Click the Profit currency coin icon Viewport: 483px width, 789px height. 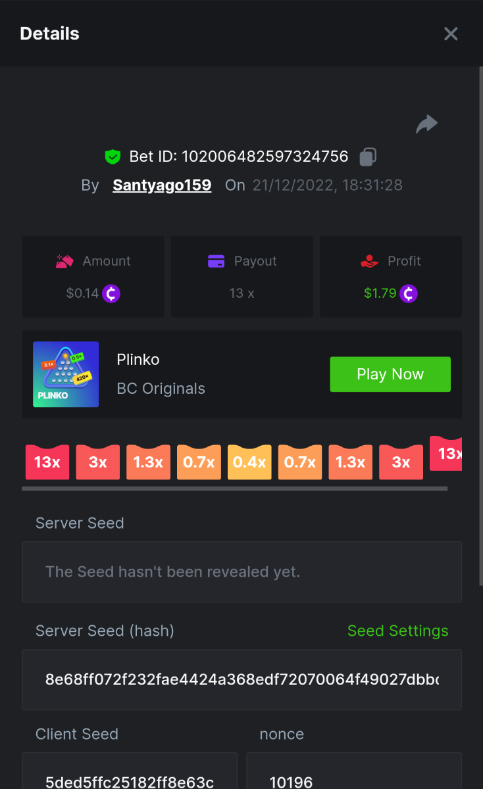click(409, 293)
